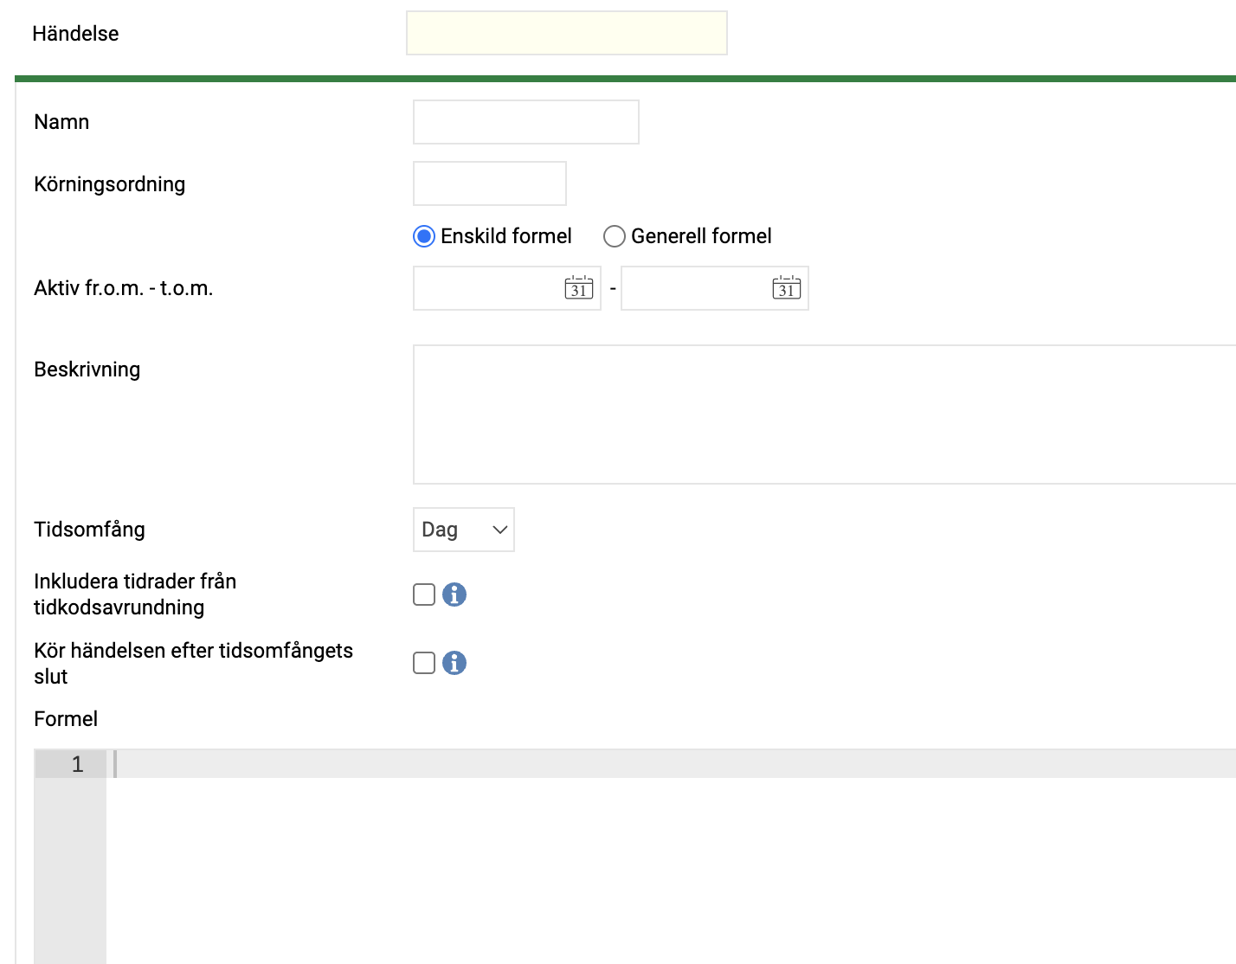The height and width of the screenshot is (964, 1236).
Task: Enable Inkludera tidrader från tidkodsavrundning checkbox
Action: point(424,594)
